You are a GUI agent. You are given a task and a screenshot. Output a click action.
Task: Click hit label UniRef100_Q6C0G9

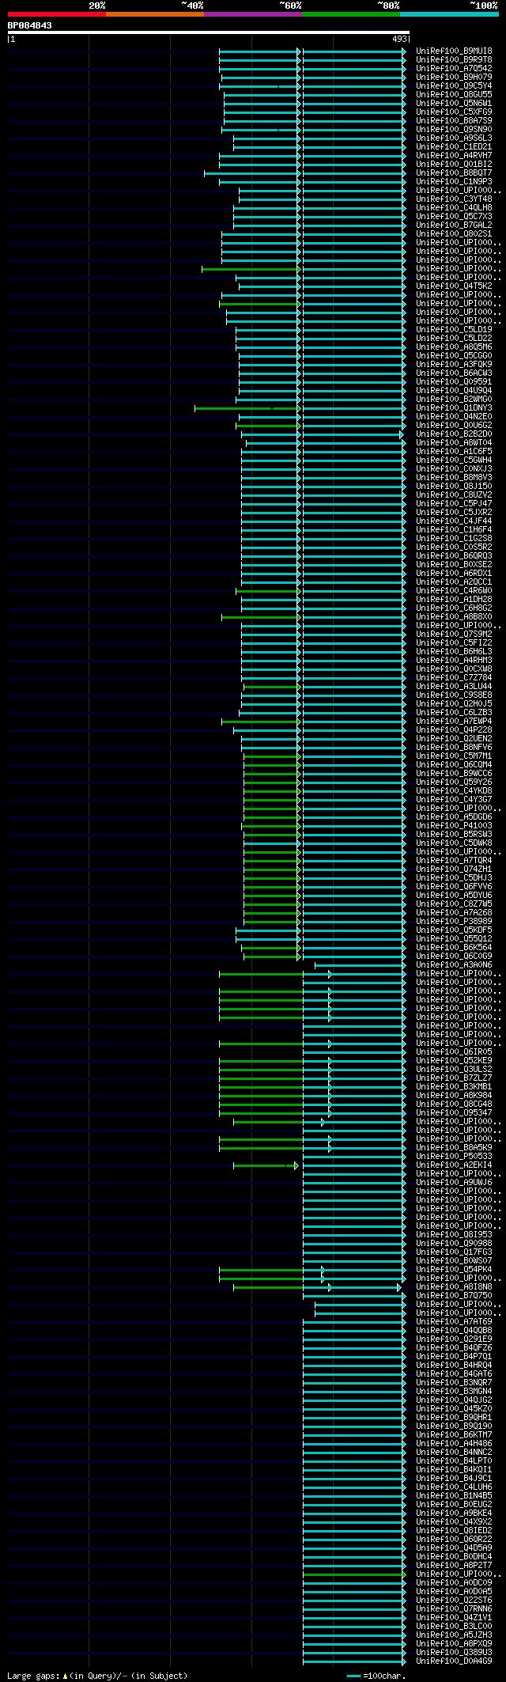454,956
